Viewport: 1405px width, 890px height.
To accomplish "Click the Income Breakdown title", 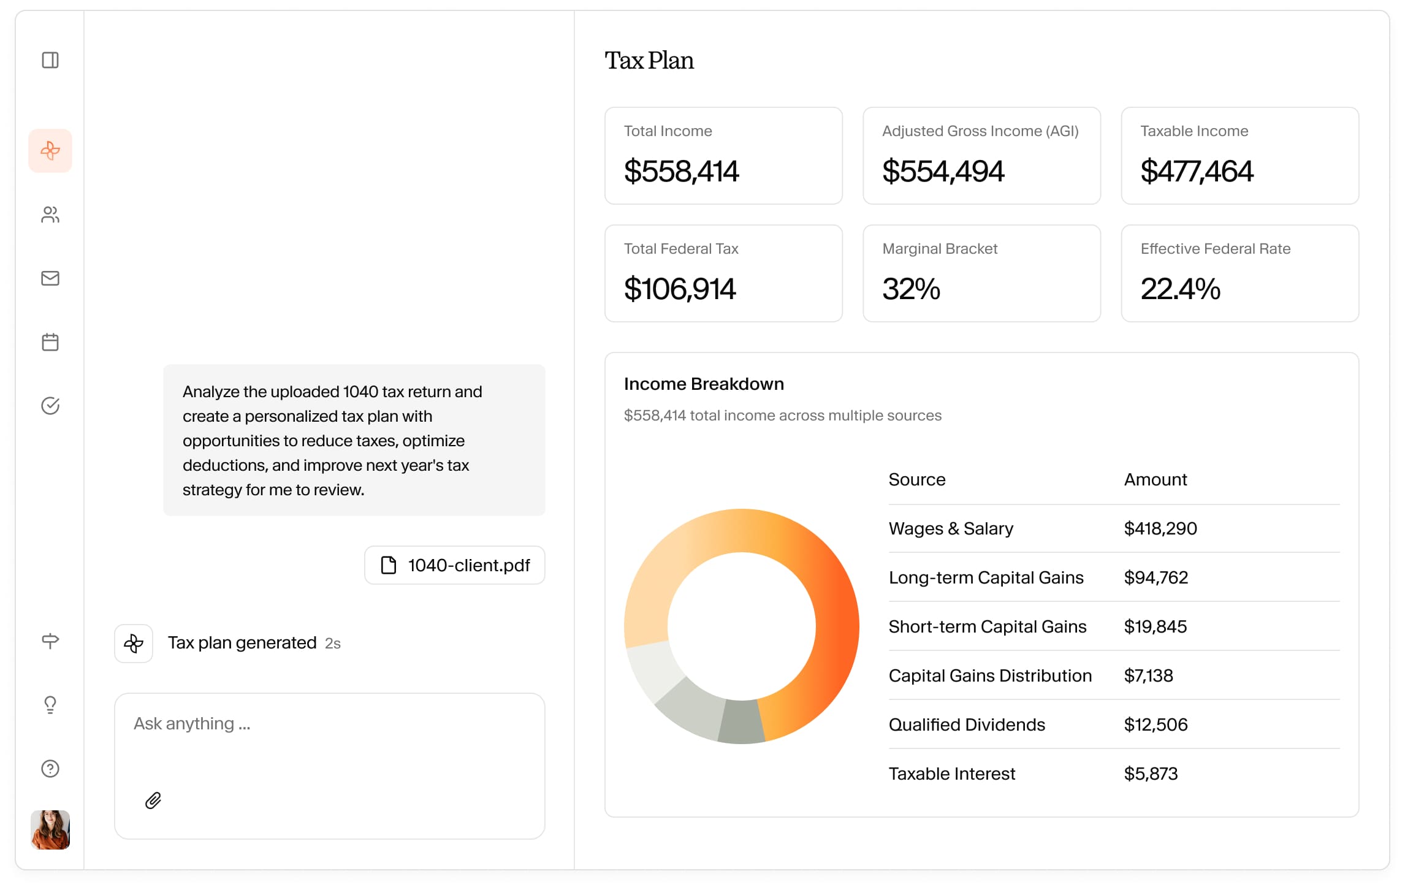I will [x=704, y=384].
